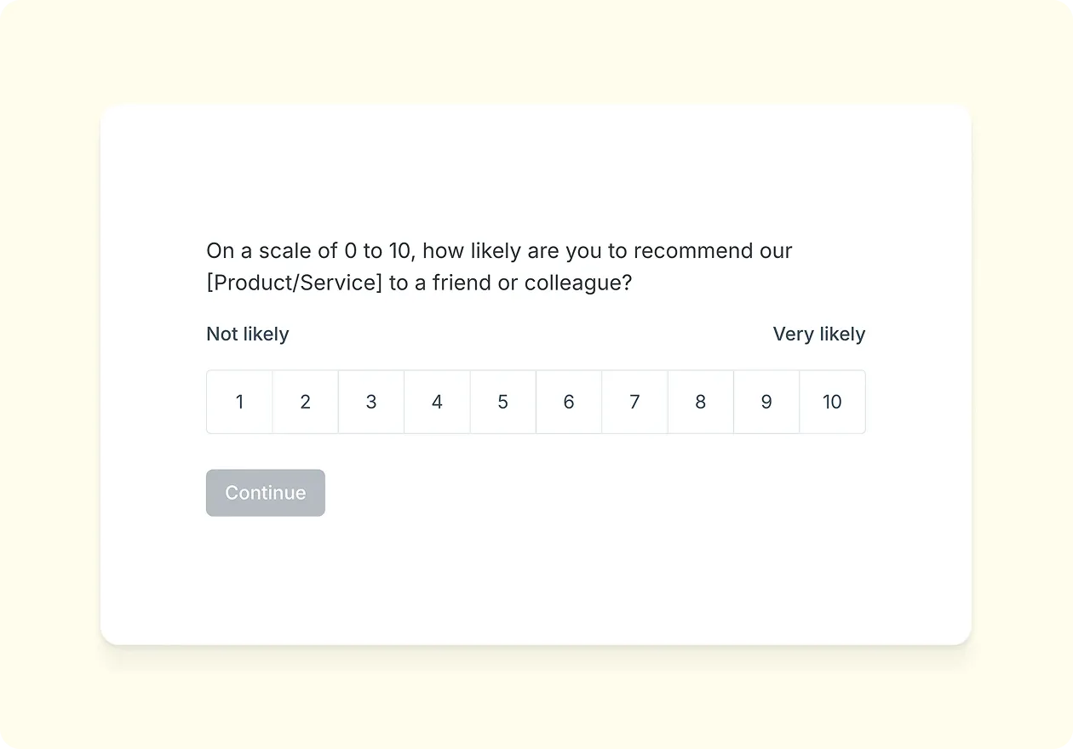This screenshot has height=749, width=1073.
Task: Click the survey question text
Action: (x=498, y=266)
